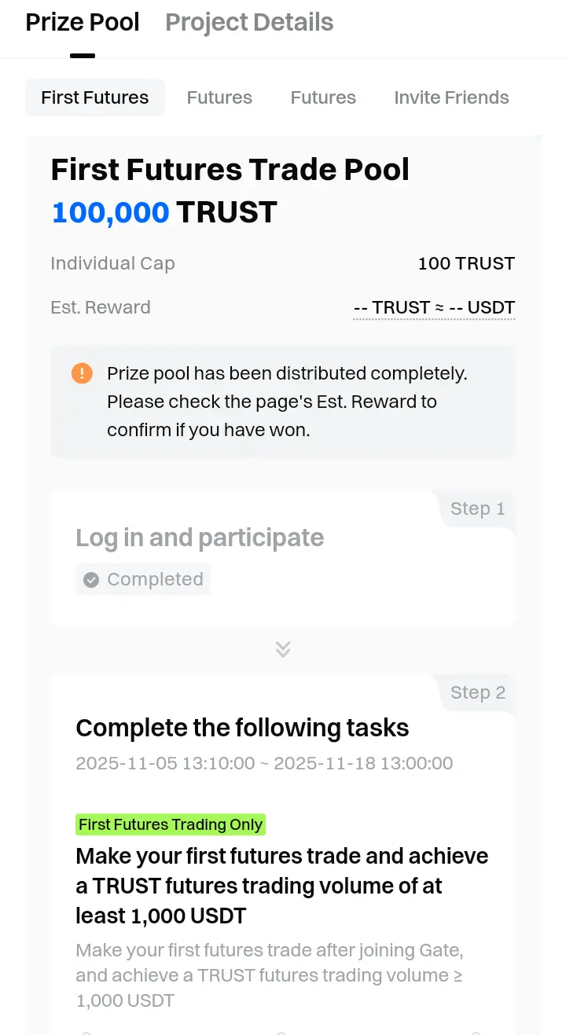Click the blue 100,000 pool amount
This screenshot has height=1035, width=566.
point(110,212)
